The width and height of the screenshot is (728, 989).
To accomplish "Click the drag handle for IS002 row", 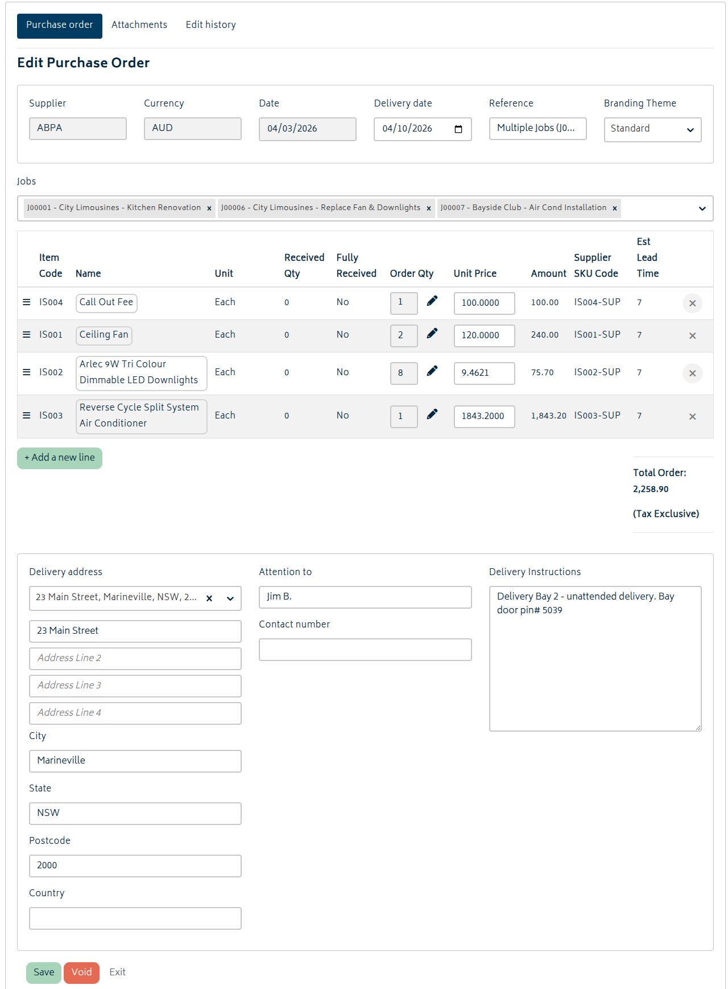I will [x=26, y=372].
